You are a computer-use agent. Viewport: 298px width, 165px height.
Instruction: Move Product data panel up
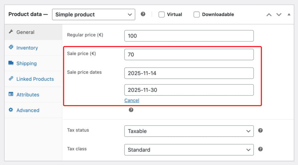(x=269, y=14)
